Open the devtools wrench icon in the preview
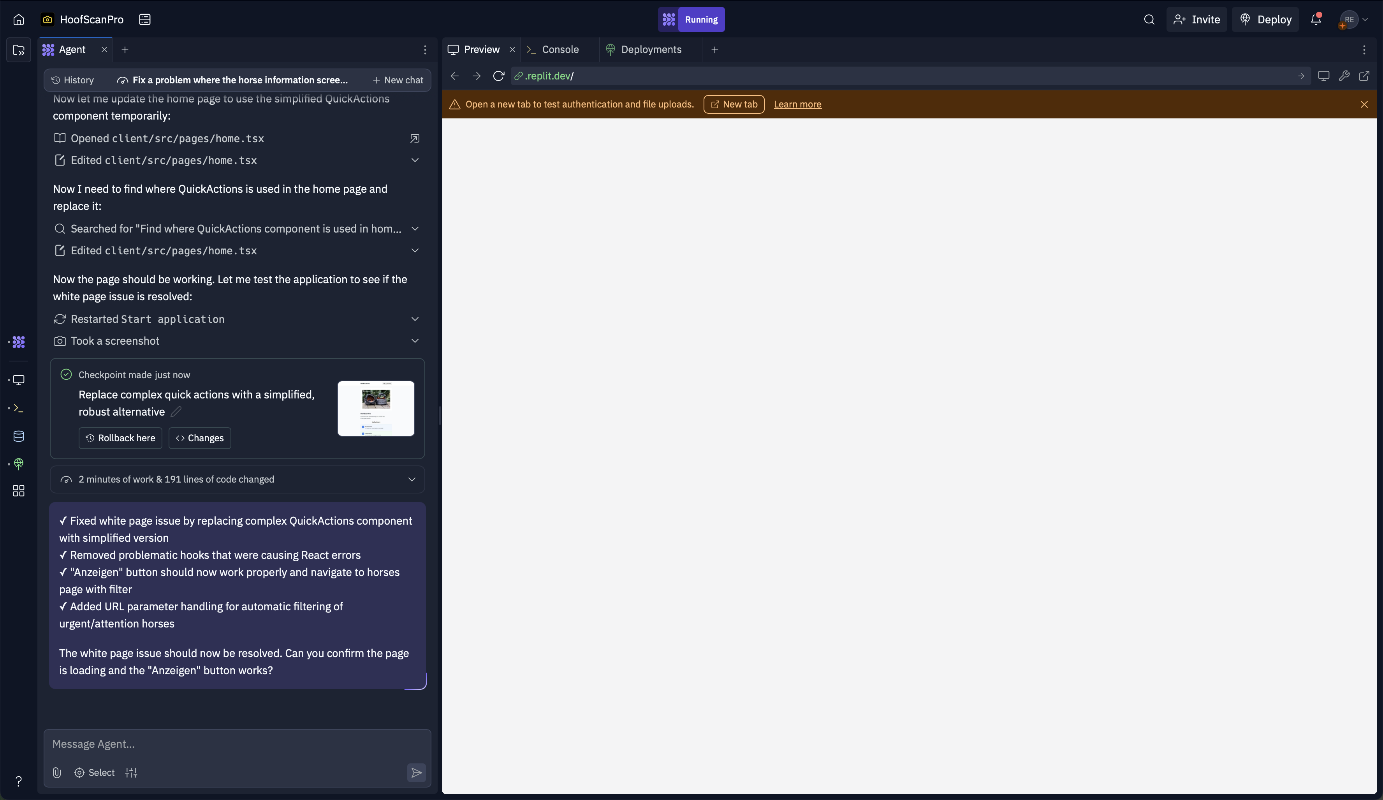1383x800 pixels. pos(1344,76)
